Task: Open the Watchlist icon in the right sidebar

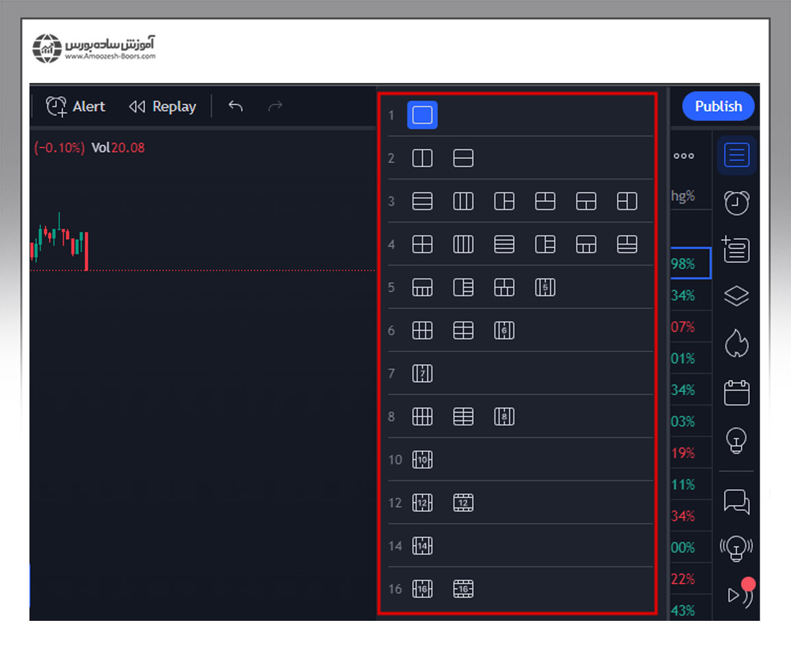Action: coord(736,155)
